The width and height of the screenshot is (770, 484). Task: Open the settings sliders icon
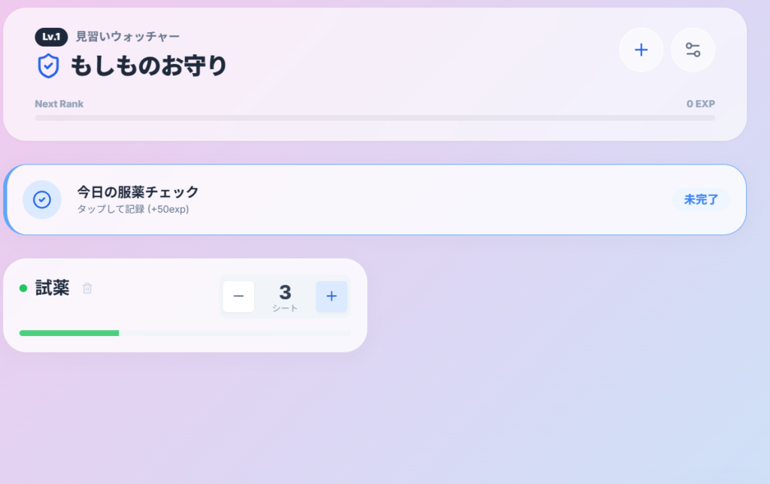(693, 50)
